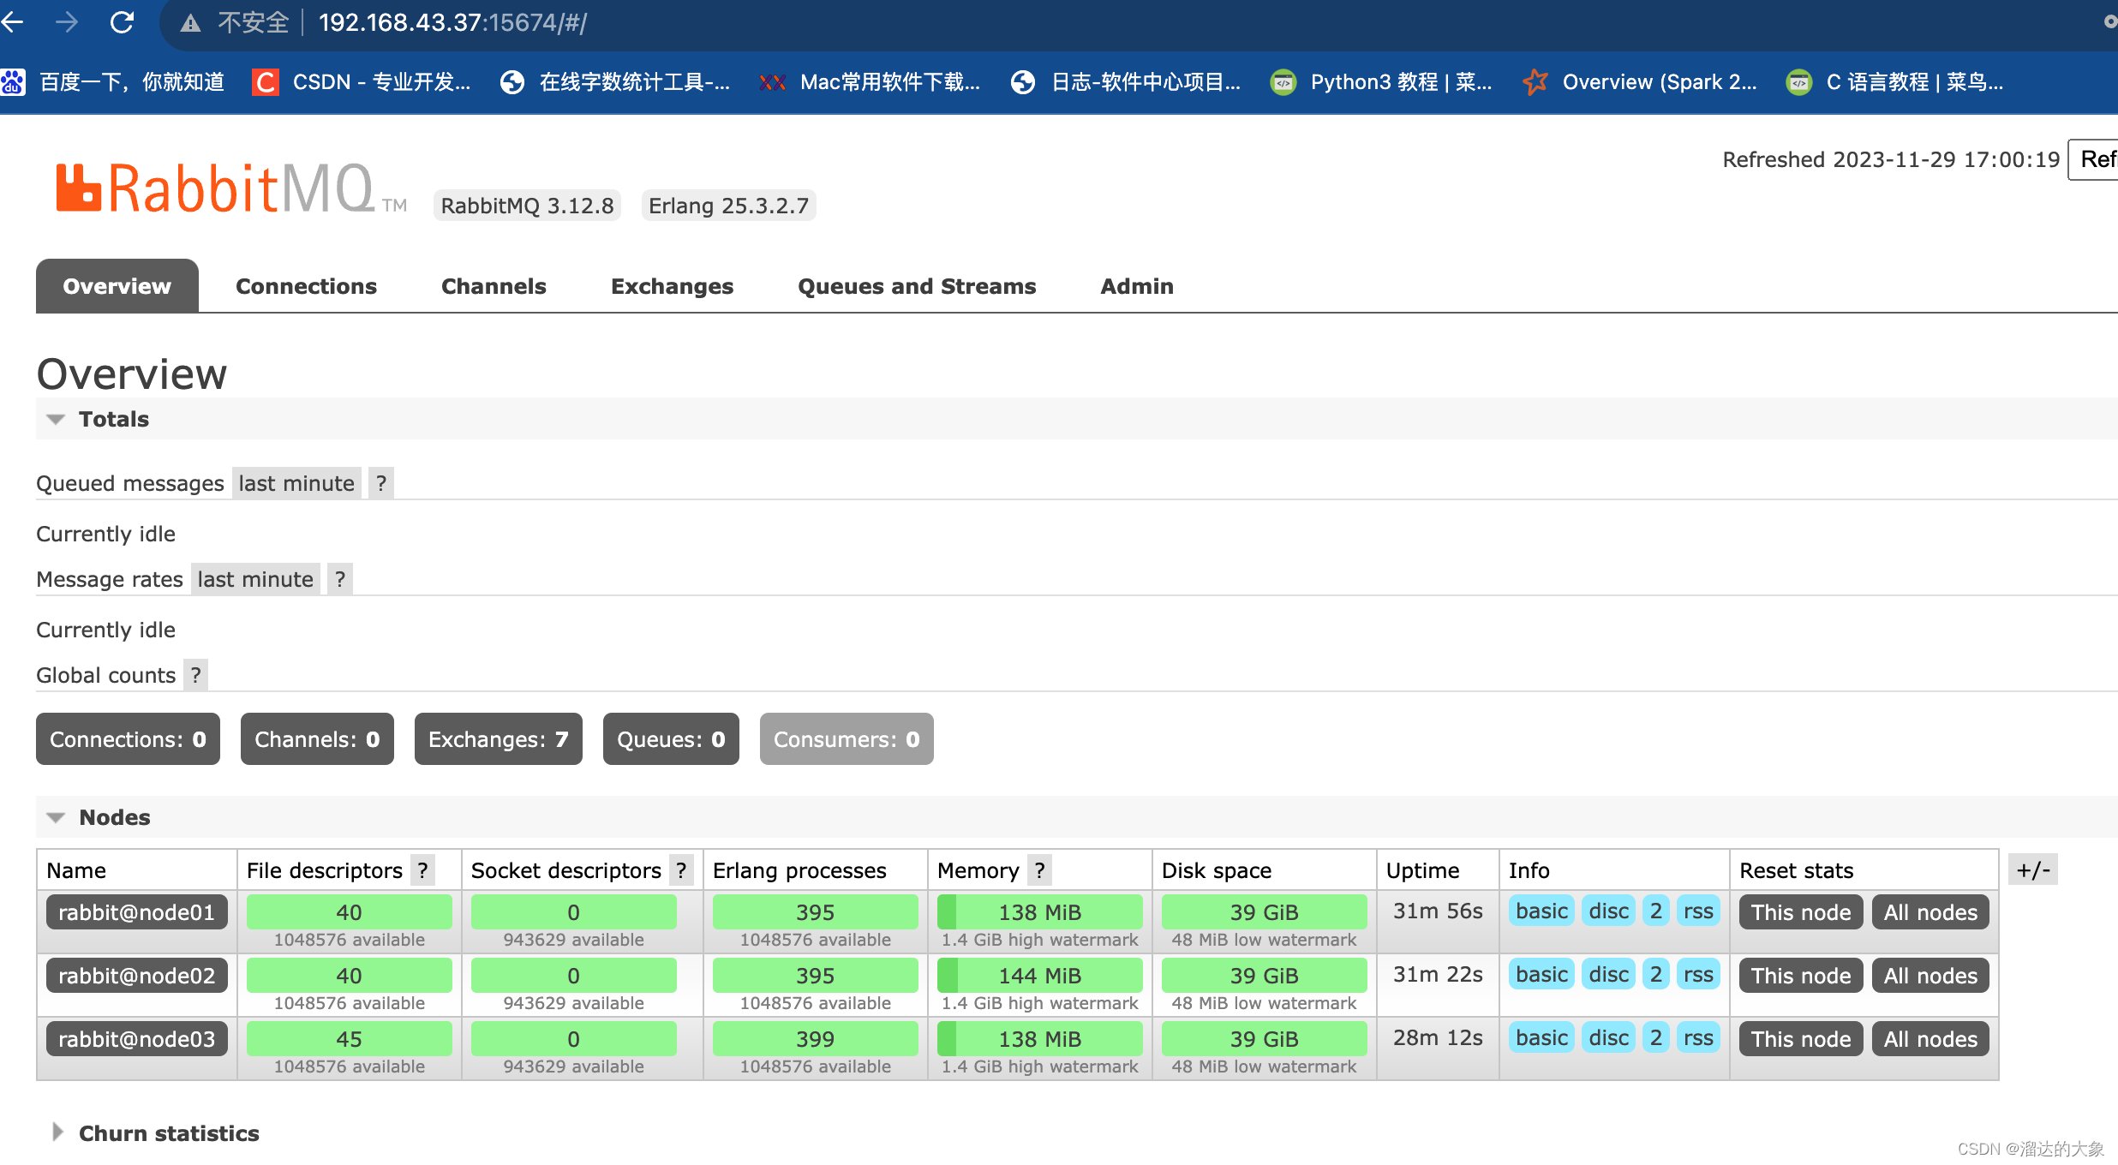Go back using browser back arrow
The image size is (2118, 1165).
coord(12,22)
